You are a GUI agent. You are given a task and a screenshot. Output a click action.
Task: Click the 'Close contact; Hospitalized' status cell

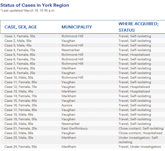[x=141, y=133]
